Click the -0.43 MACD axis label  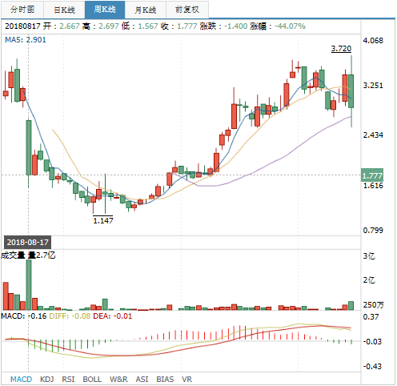(372, 366)
